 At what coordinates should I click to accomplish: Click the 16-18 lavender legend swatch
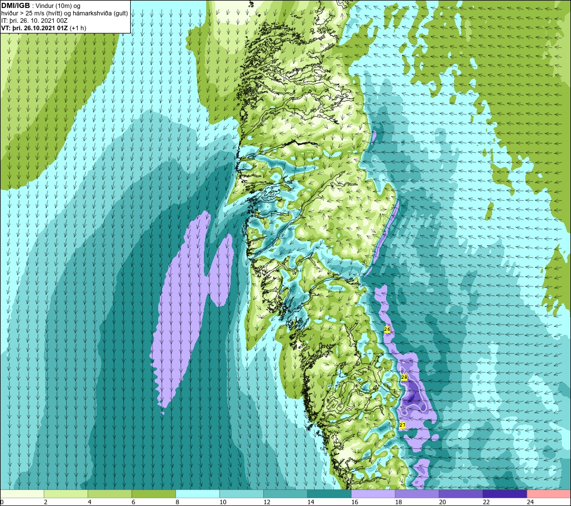coord(373,493)
